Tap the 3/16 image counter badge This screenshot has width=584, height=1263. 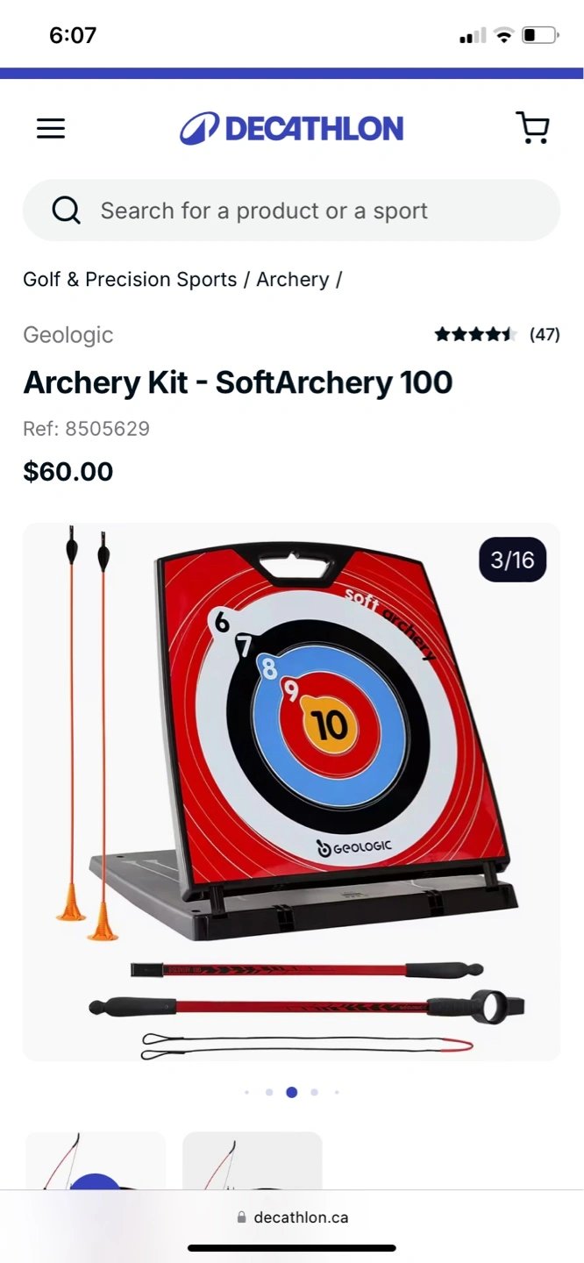[513, 560]
